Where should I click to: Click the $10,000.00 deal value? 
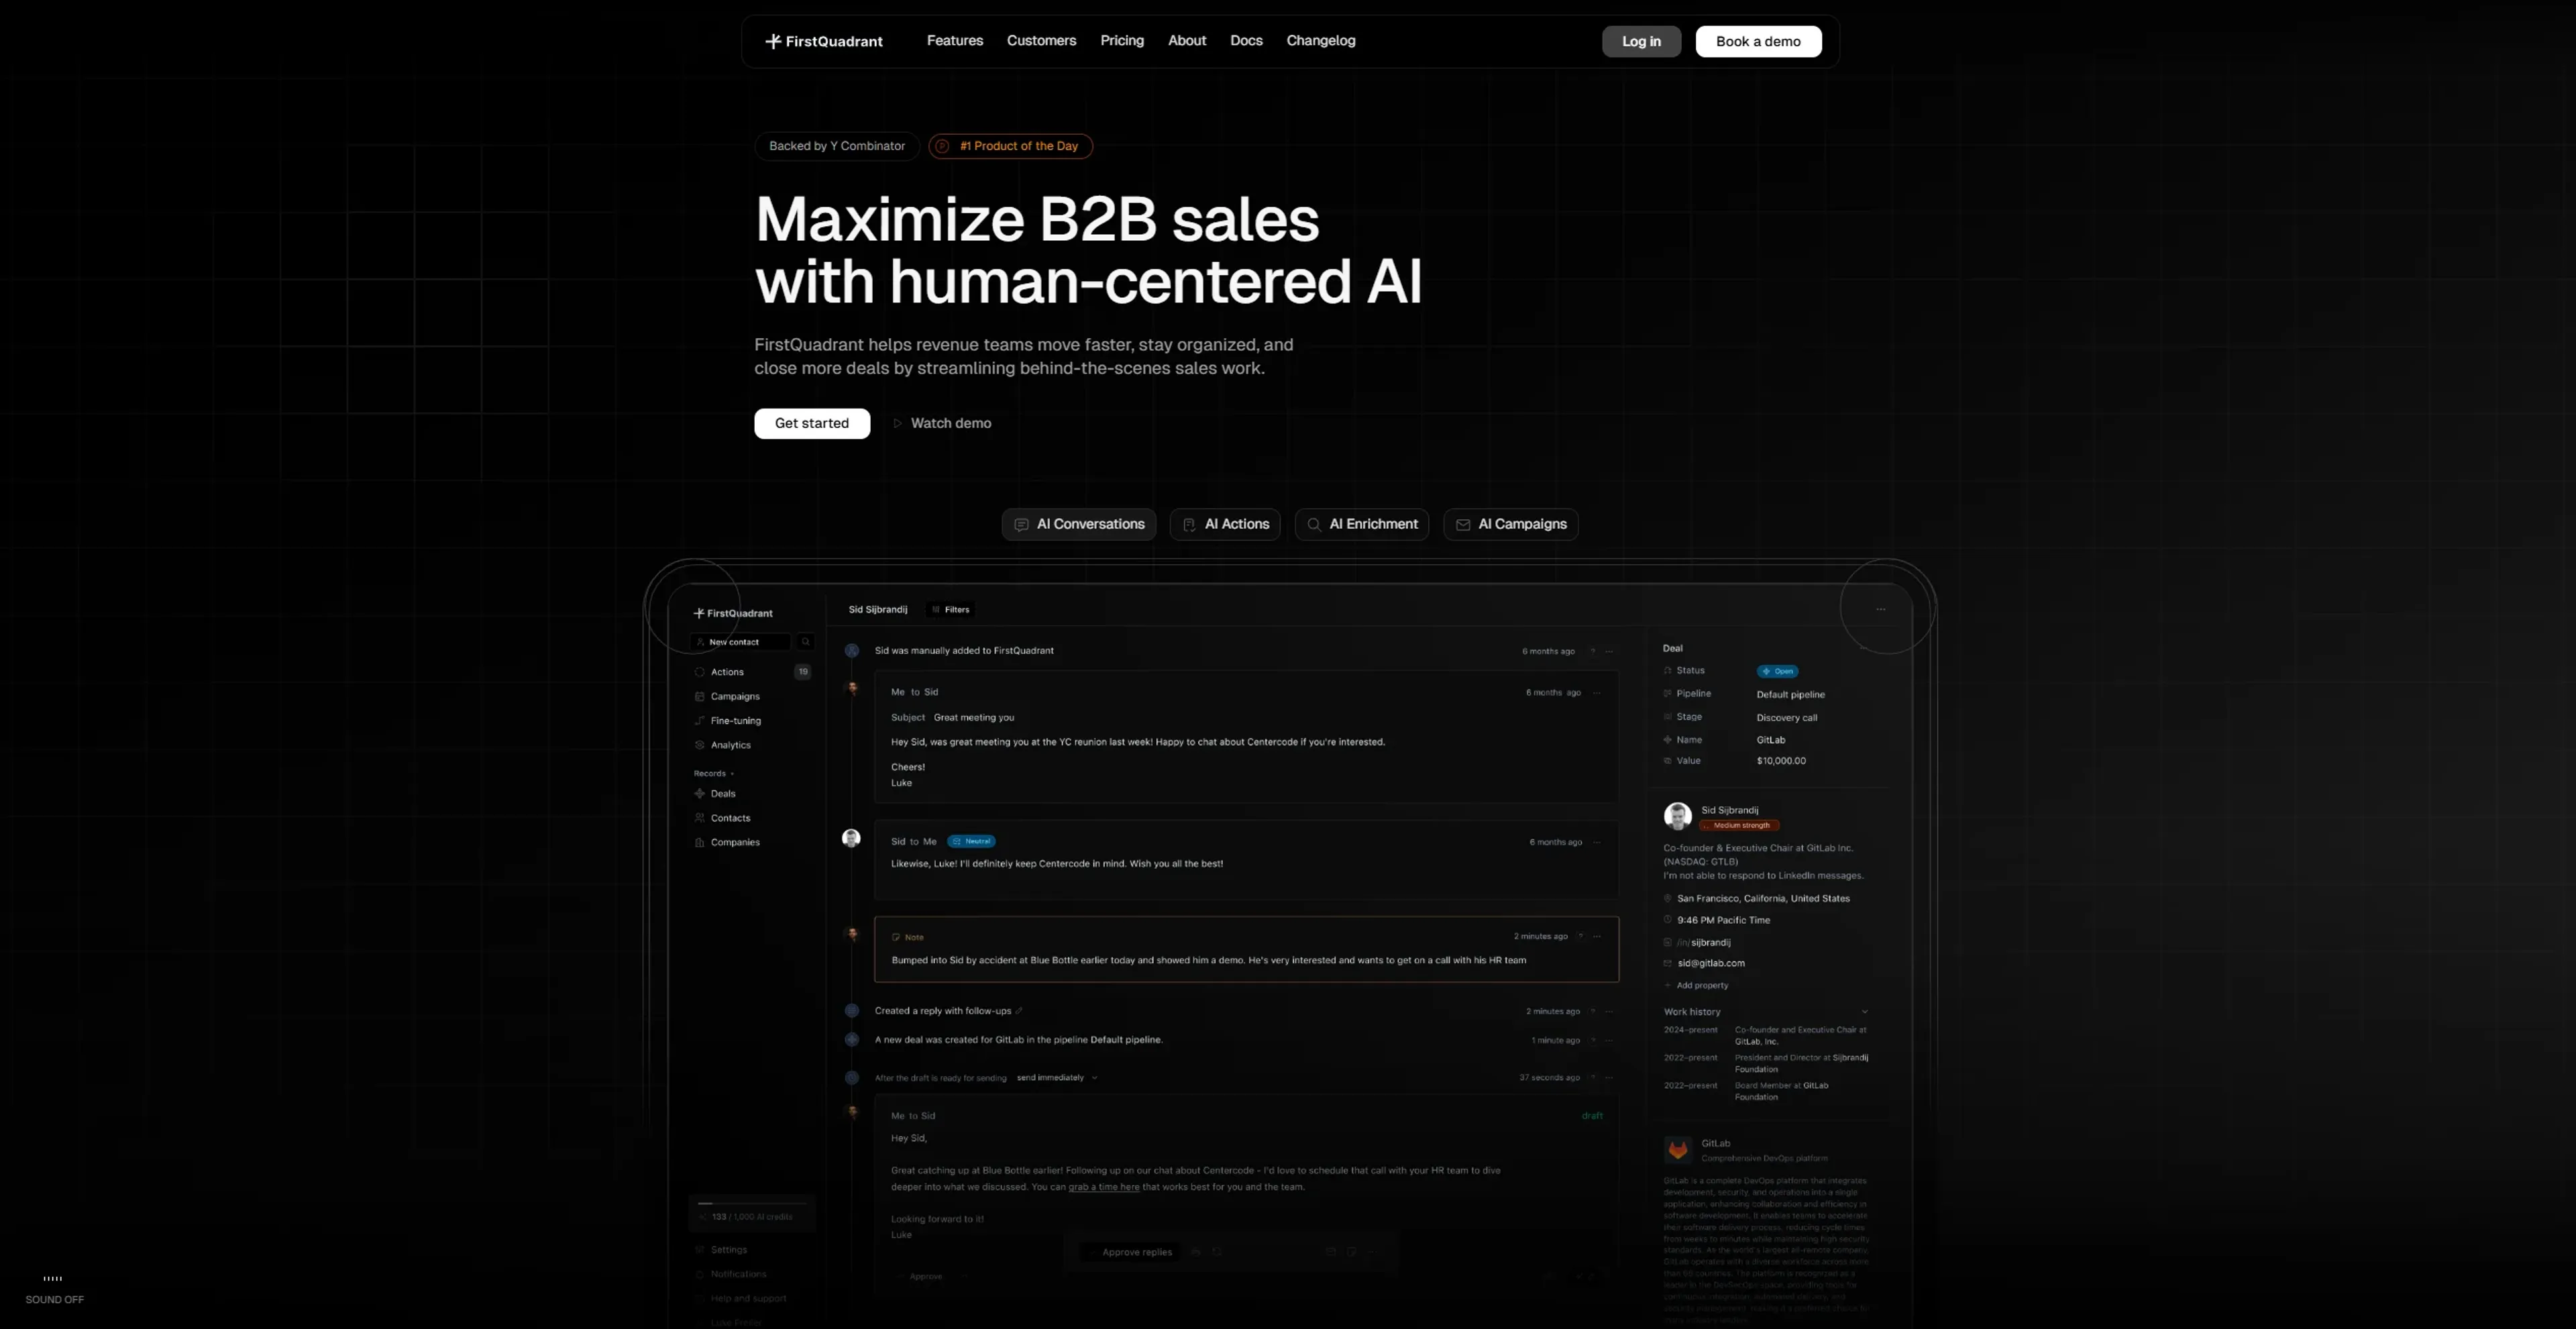click(x=1780, y=761)
